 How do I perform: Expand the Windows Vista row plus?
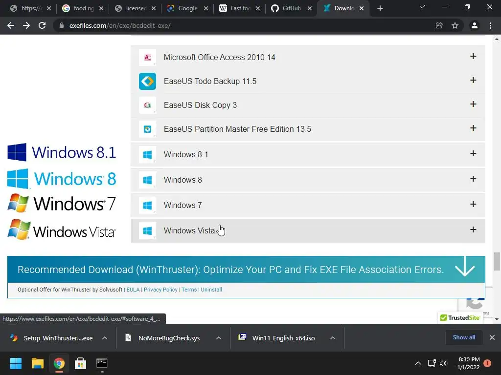coord(473,229)
